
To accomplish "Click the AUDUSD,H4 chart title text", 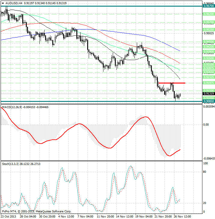I will [14, 3].
